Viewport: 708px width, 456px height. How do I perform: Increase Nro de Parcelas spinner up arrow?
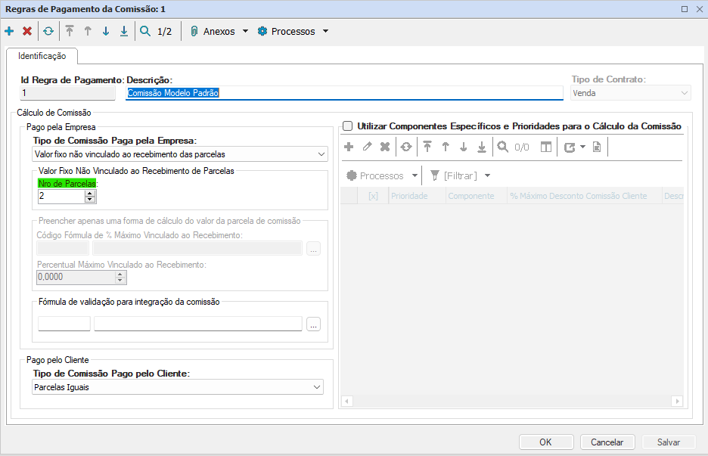coord(90,194)
